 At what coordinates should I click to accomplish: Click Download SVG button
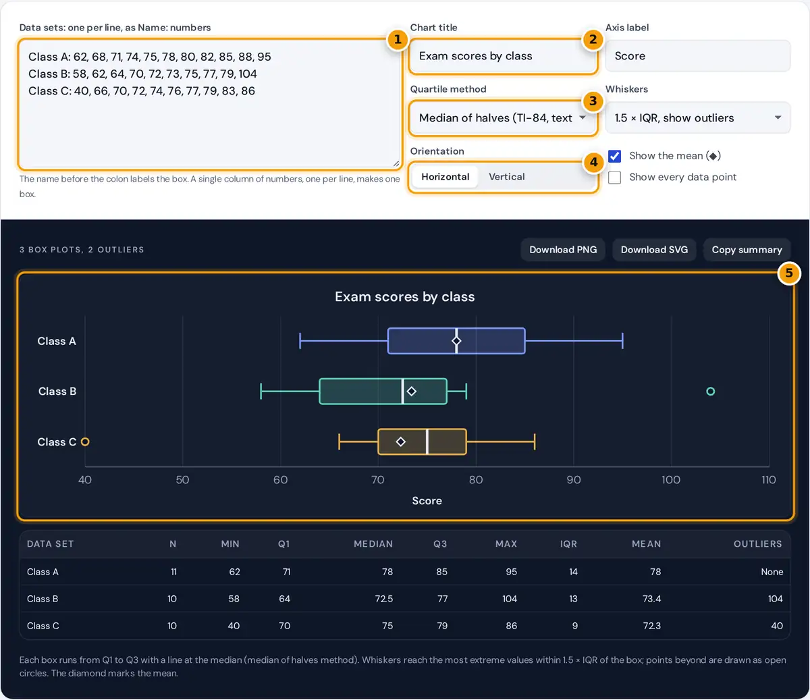coord(654,250)
